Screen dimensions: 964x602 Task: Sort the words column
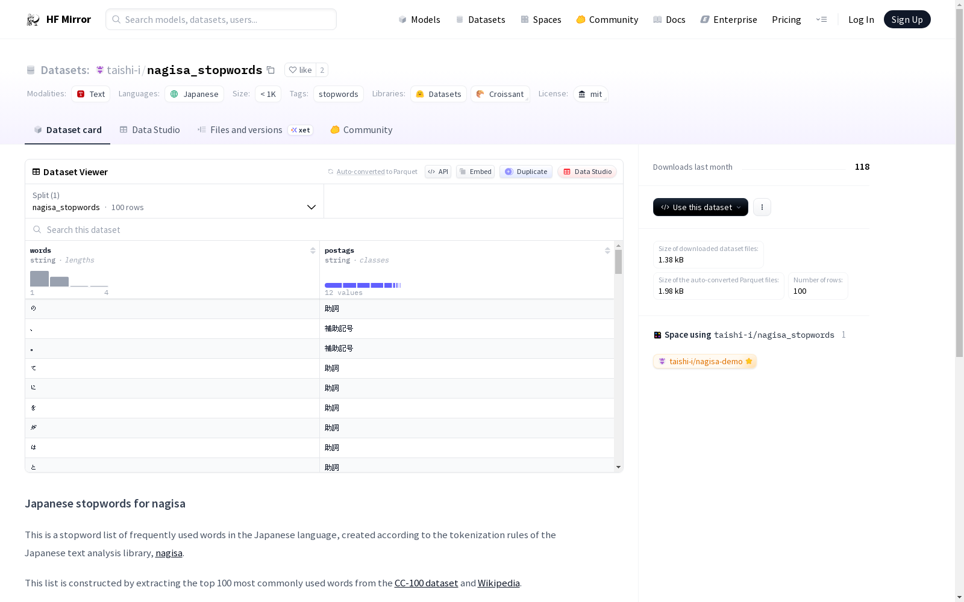pyautogui.click(x=313, y=250)
